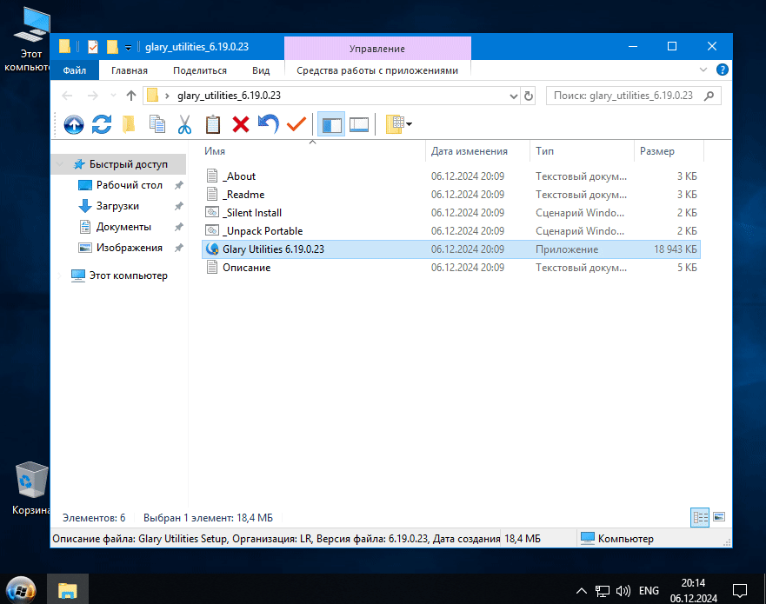The height and width of the screenshot is (604, 766).
Task: Select the Описание text file
Action: [x=451, y=268]
